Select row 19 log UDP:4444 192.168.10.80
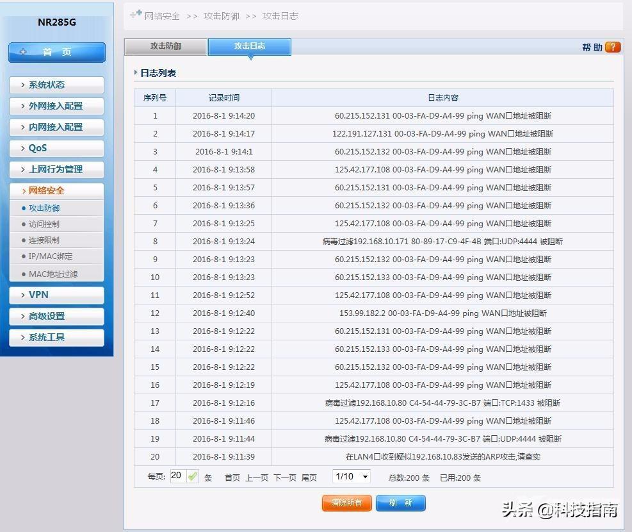This screenshot has height=532, width=632. (442, 439)
